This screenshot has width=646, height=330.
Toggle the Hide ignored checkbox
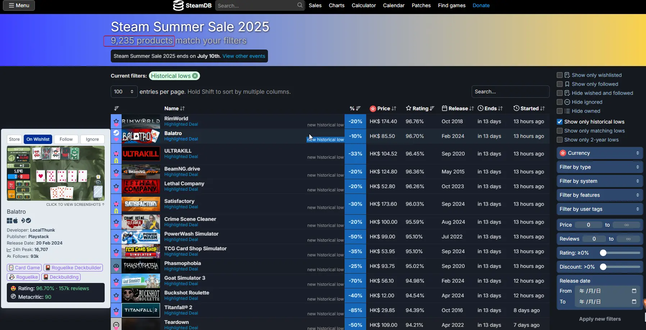(x=560, y=102)
